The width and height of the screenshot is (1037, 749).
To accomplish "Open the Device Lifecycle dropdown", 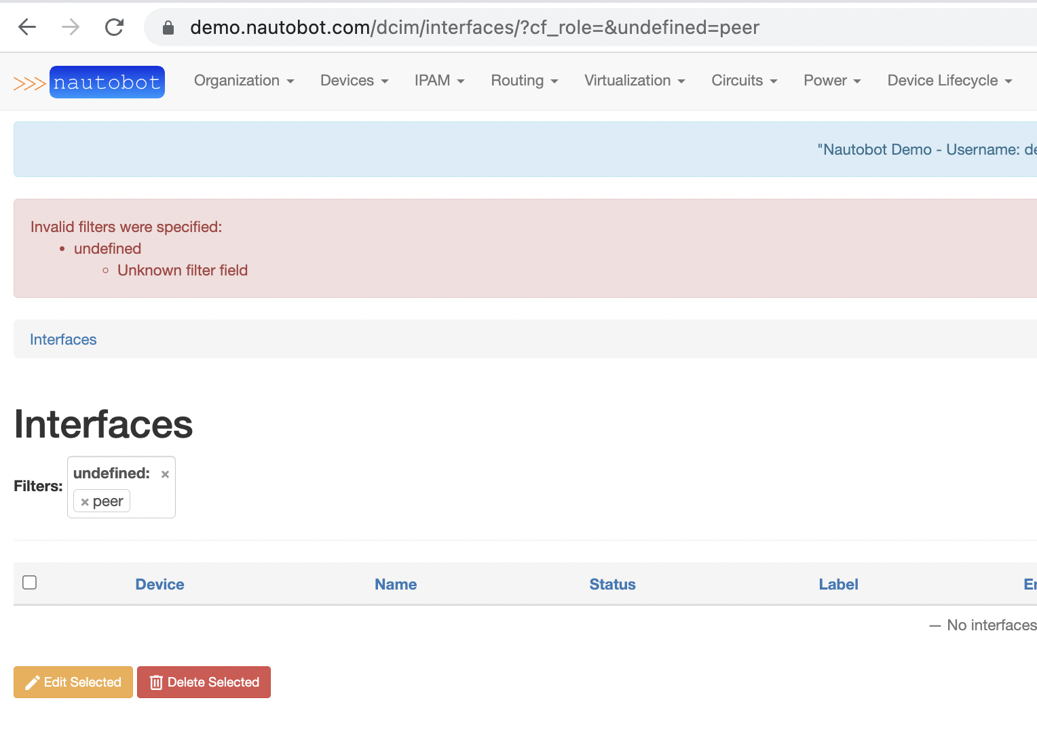I will pos(948,80).
